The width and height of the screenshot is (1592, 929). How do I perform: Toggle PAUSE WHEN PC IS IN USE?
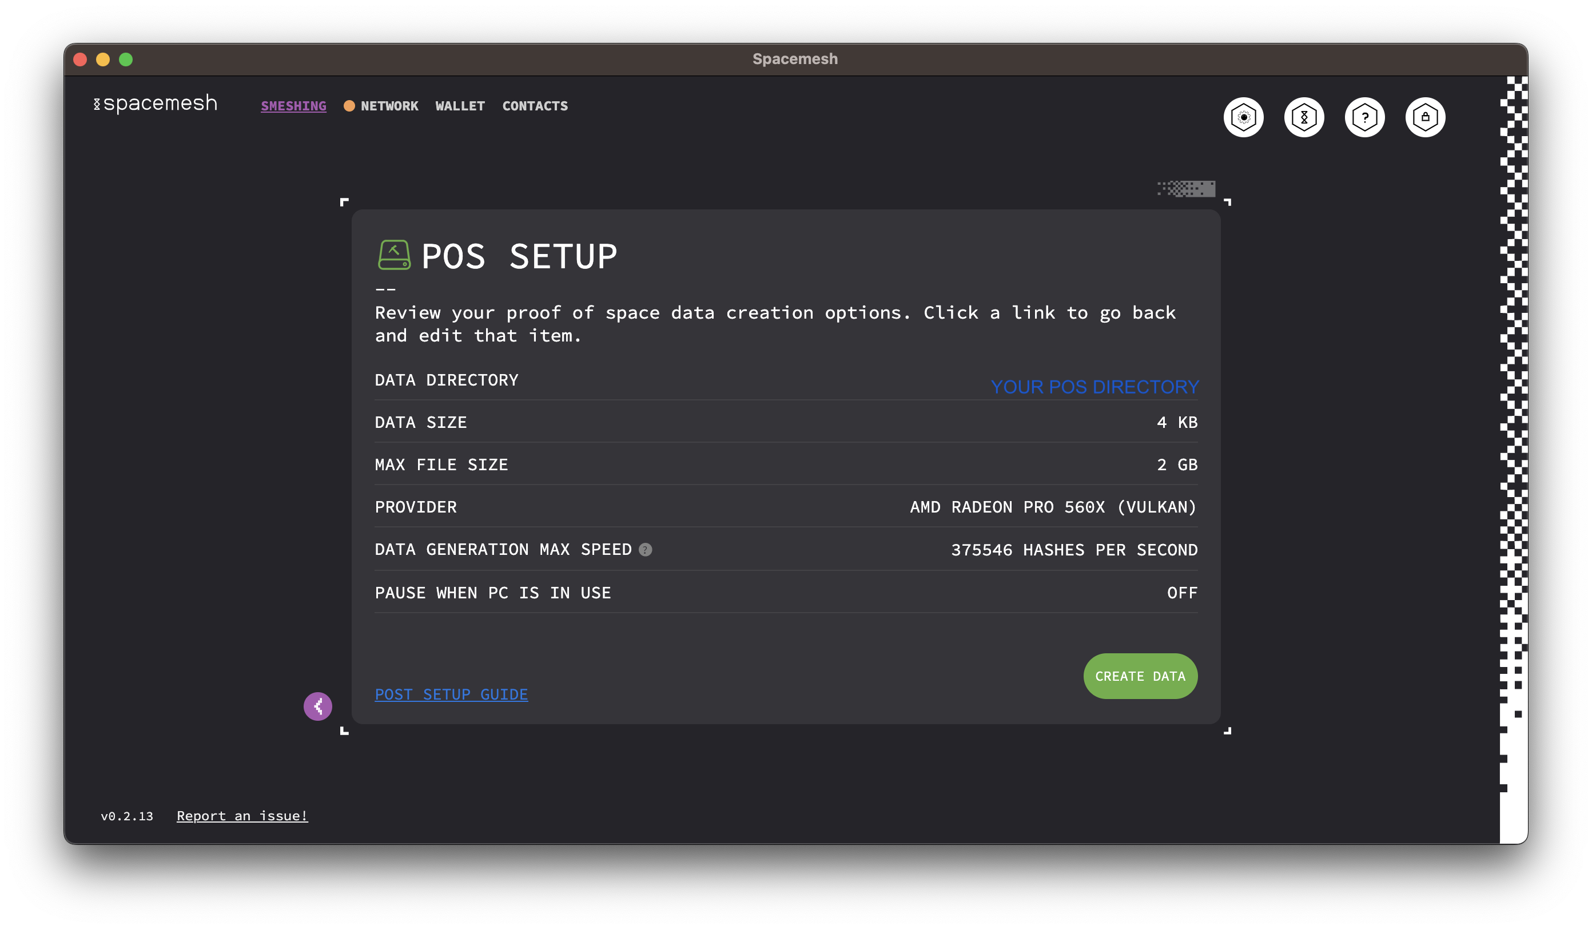click(x=1182, y=591)
